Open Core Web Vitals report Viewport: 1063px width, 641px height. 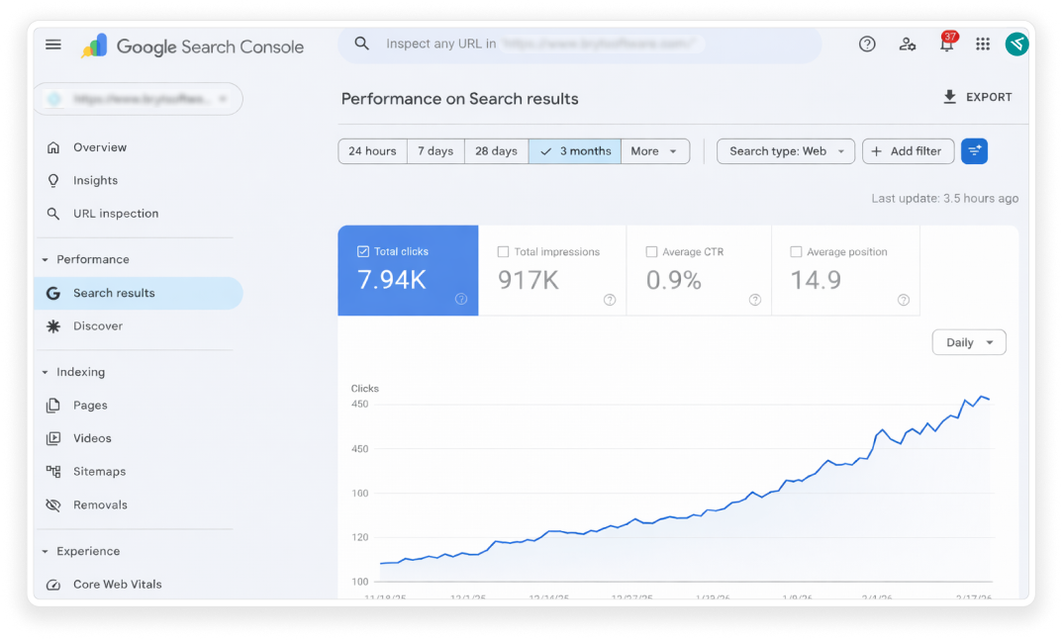click(x=118, y=584)
